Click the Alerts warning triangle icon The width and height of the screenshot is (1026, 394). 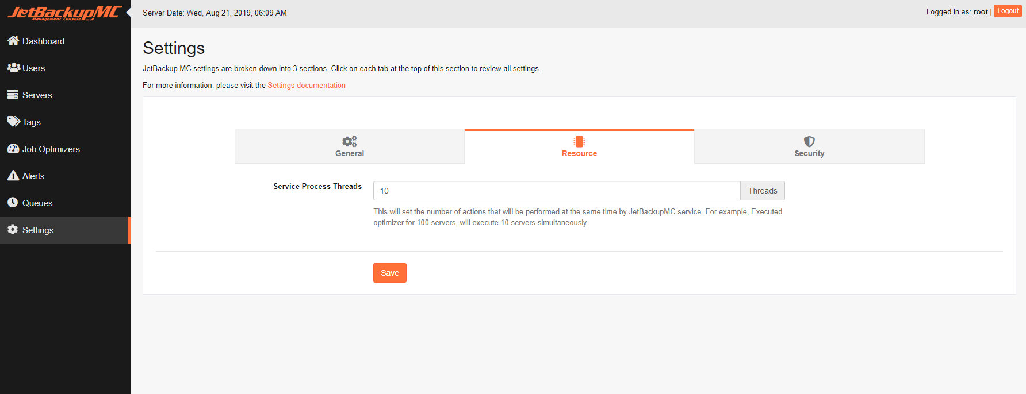pyautogui.click(x=13, y=175)
